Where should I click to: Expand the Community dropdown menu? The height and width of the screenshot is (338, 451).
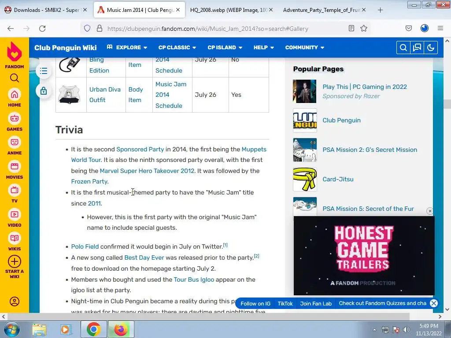point(305,48)
